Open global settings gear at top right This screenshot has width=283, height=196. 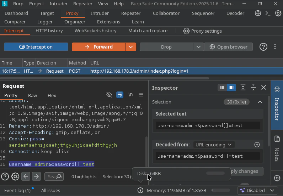[278, 13]
